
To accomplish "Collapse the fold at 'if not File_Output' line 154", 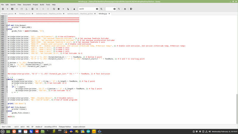I will [7, 25].
